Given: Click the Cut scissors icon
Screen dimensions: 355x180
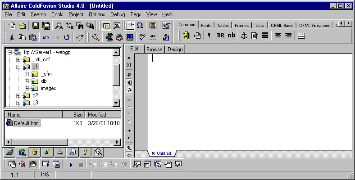Looking at the screenshot, I should [x=12, y=37].
